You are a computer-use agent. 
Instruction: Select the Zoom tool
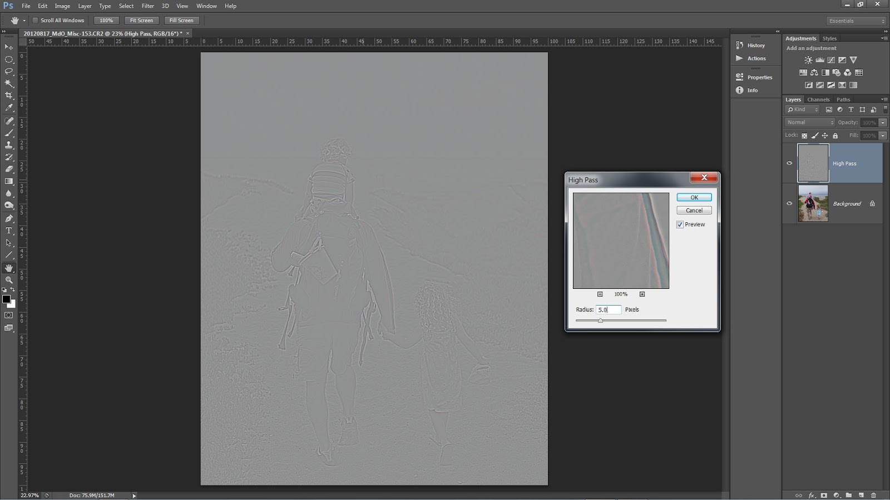tap(9, 280)
